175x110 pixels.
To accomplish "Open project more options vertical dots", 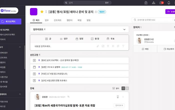I will click(46, 11).
